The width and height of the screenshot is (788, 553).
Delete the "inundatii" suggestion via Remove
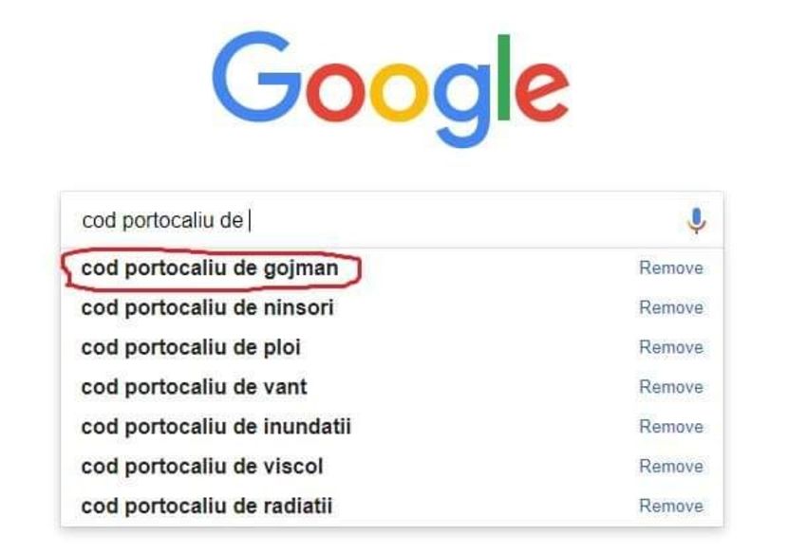[670, 427]
